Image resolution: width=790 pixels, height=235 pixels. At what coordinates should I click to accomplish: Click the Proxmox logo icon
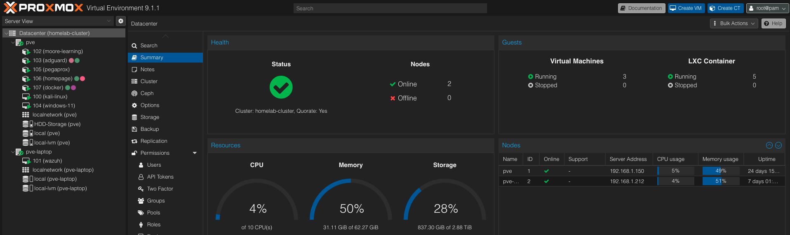10,8
